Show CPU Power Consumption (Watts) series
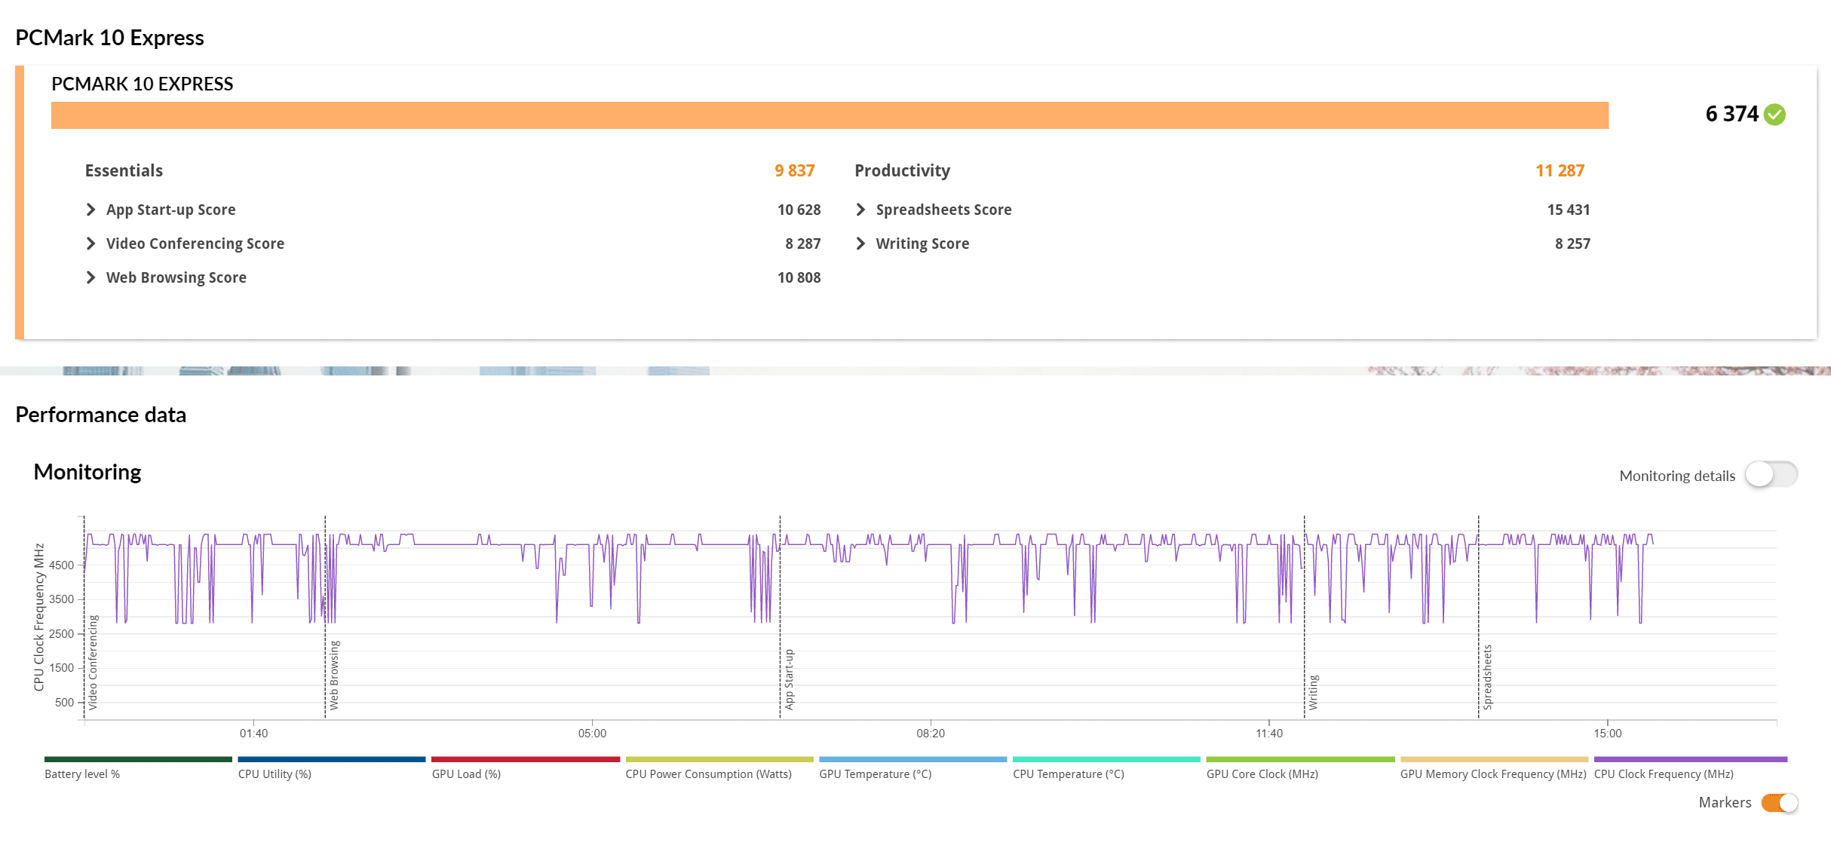1831x867 pixels. 719,767
